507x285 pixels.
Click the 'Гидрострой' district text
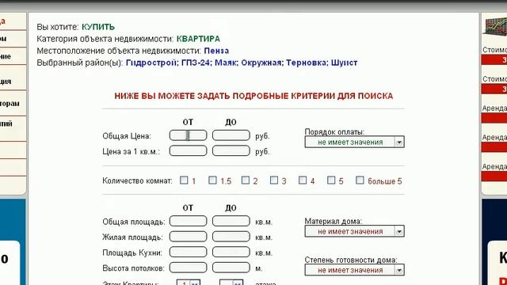[x=151, y=63]
